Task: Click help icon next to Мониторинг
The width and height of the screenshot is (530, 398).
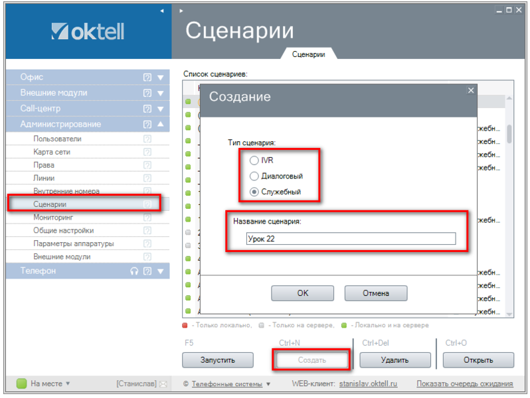Action: pyautogui.click(x=147, y=218)
